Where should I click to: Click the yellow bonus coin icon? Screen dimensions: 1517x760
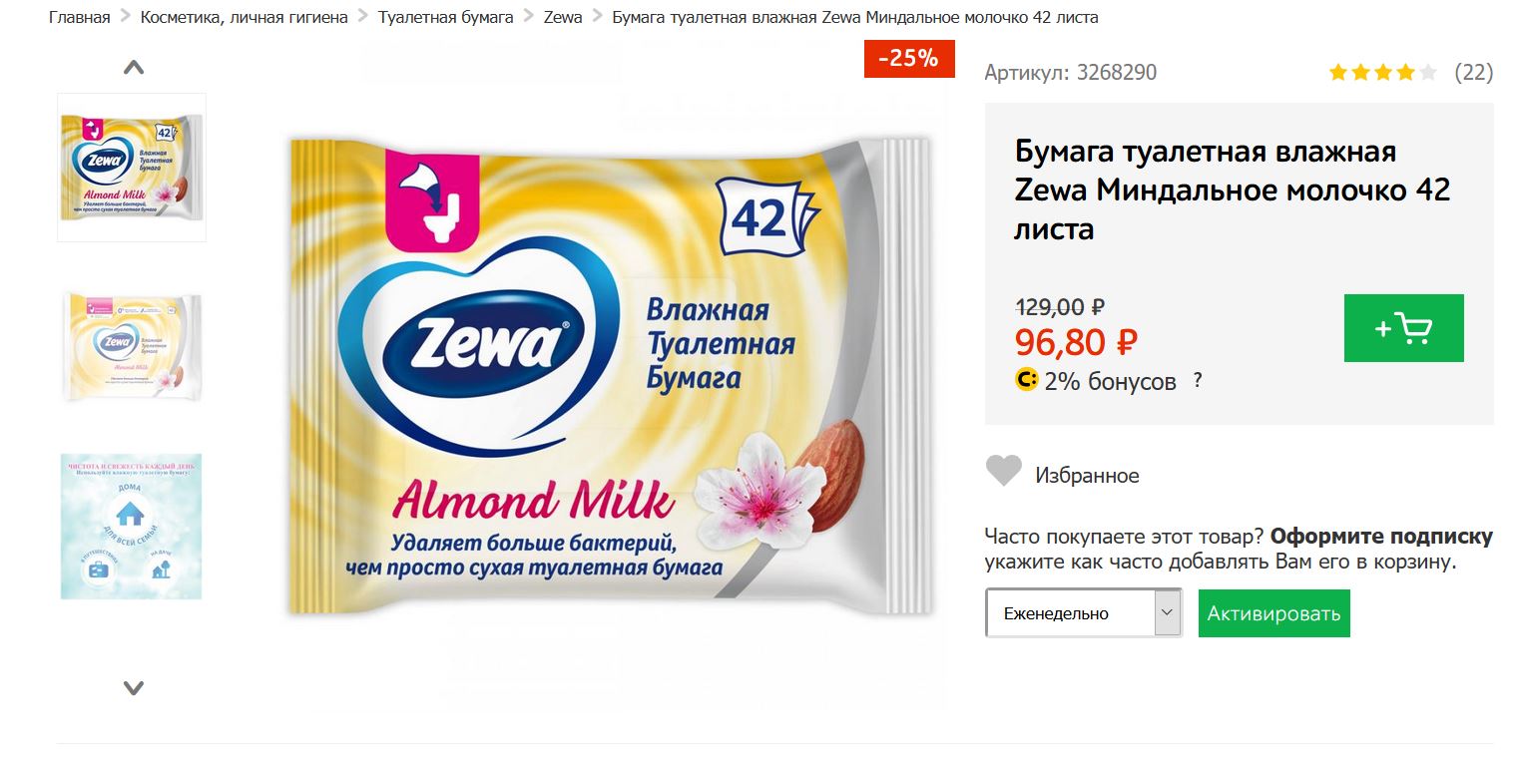(1026, 380)
